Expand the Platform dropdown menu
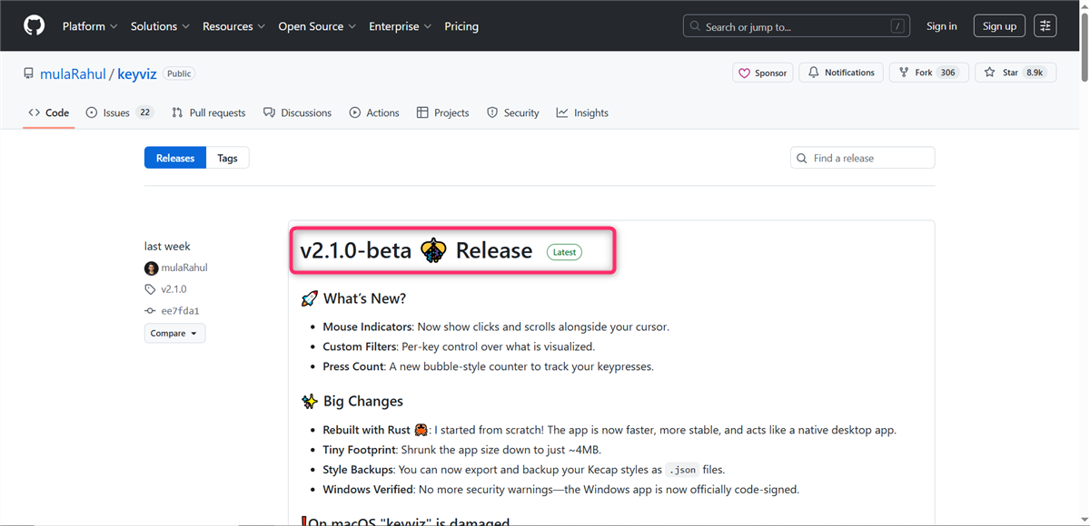 coord(89,26)
